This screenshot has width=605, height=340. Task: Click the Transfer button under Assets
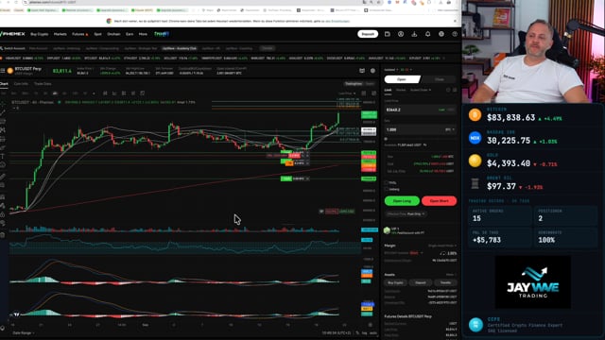[445, 282]
